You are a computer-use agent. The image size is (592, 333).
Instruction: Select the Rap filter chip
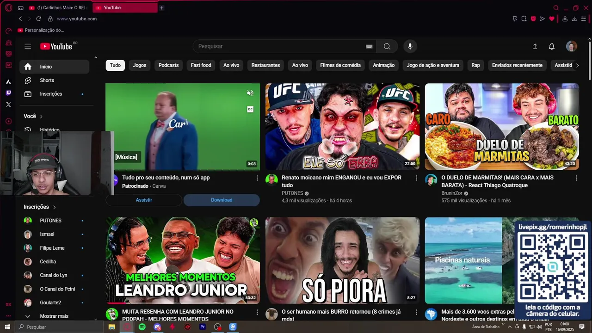[475, 65]
